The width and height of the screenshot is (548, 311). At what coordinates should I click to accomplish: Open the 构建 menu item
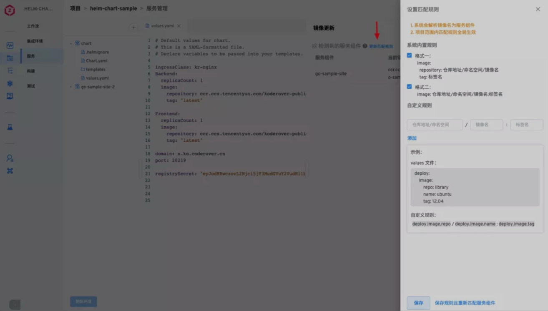[x=31, y=71]
